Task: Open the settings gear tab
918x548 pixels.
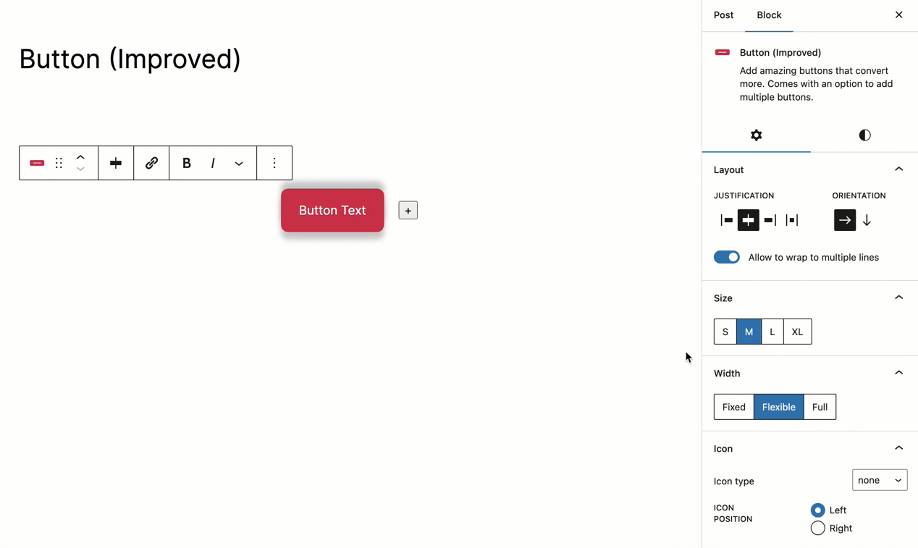Action: click(x=756, y=135)
